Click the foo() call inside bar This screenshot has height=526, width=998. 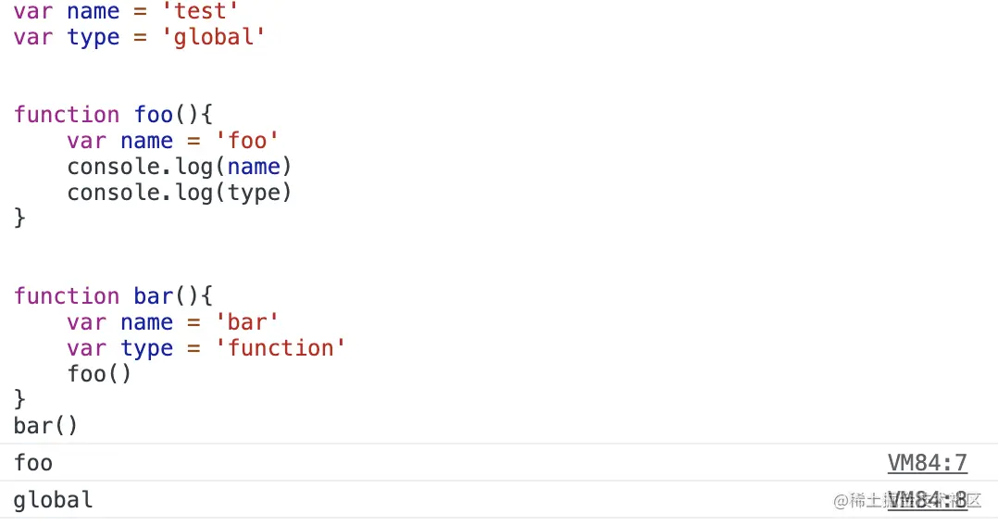click(x=99, y=374)
